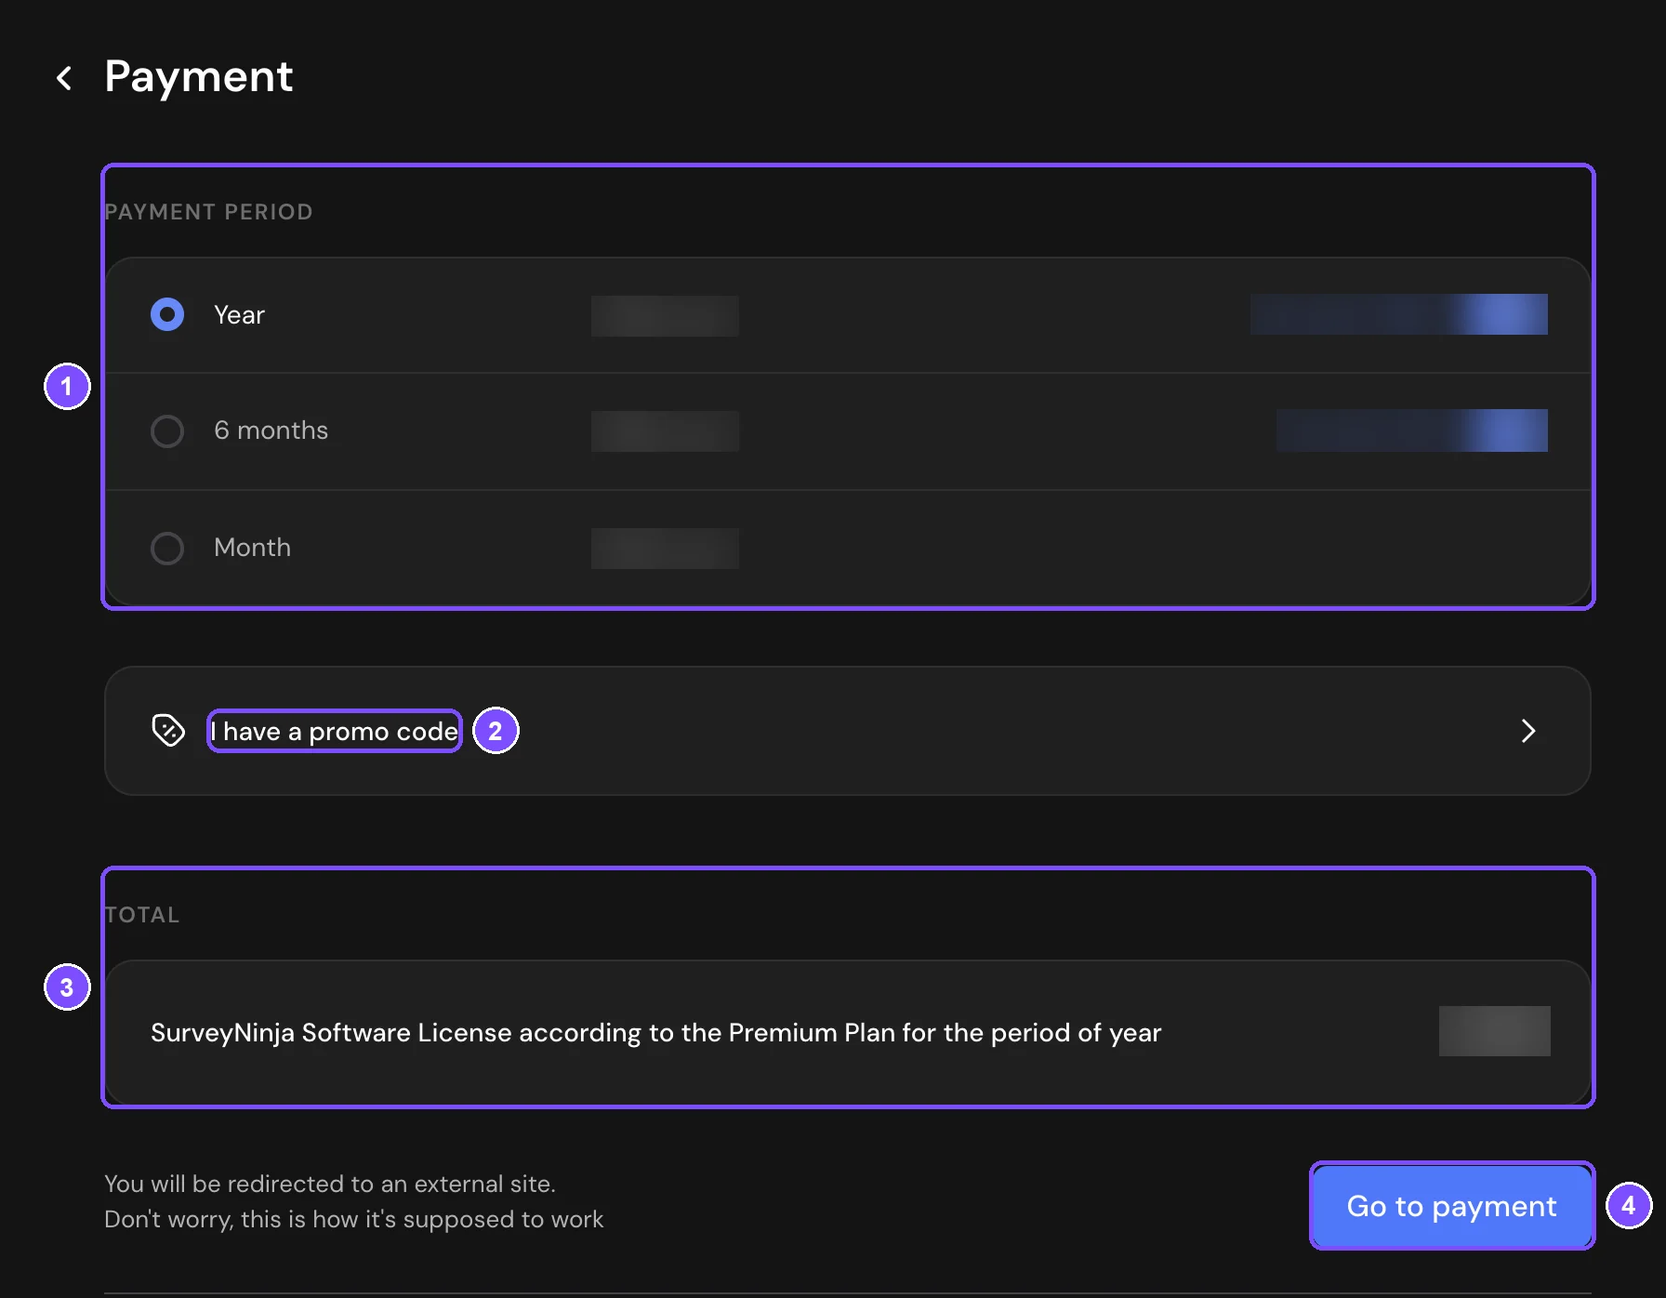Click the promo code tag icon

tap(168, 731)
